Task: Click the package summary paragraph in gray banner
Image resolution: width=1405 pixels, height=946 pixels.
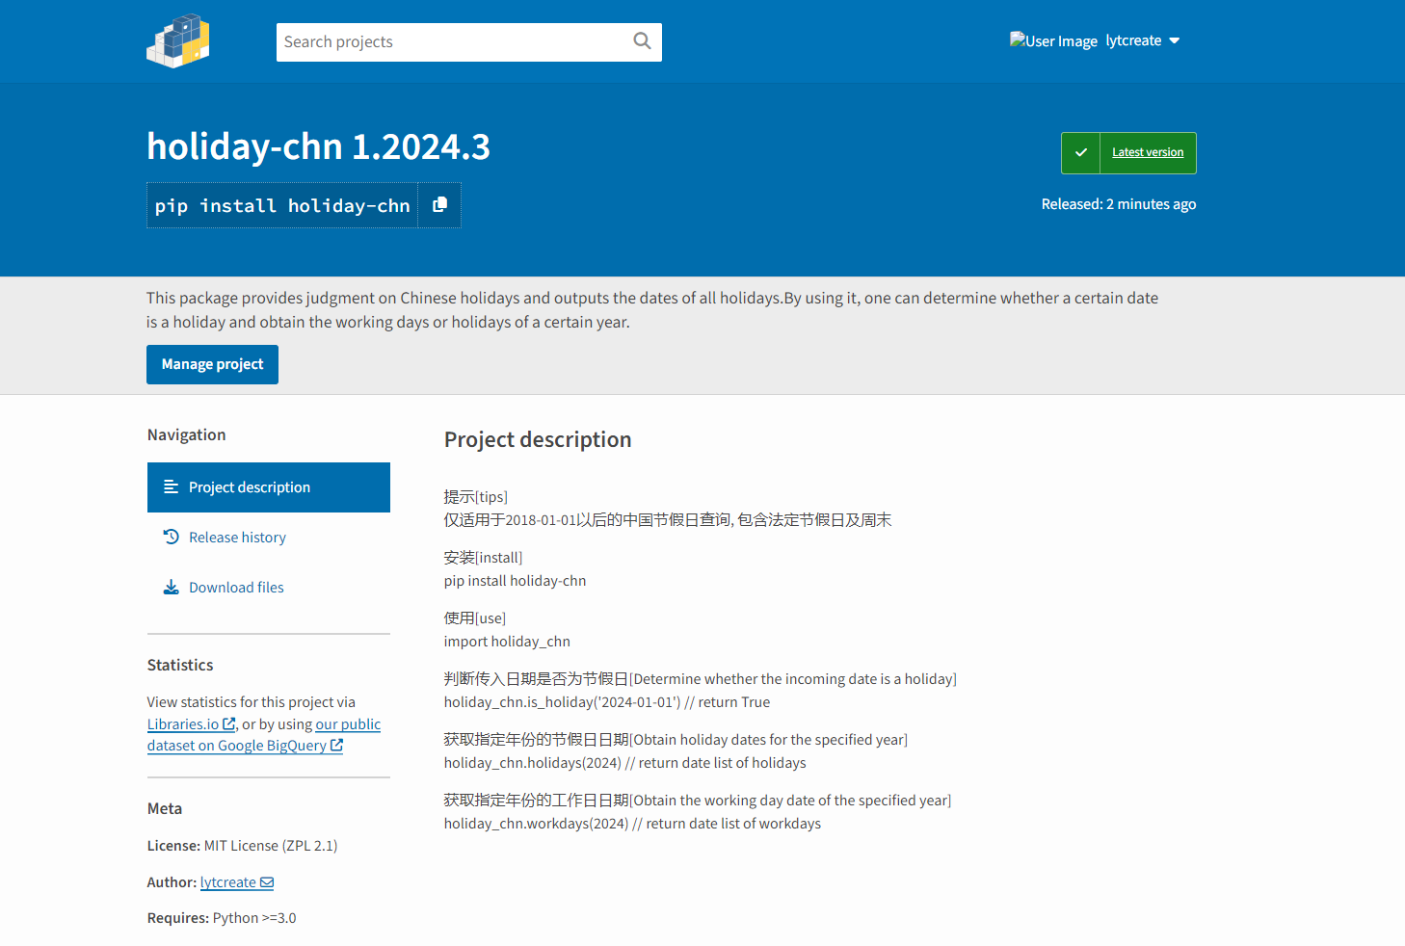Action: click(x=652, y=310)
